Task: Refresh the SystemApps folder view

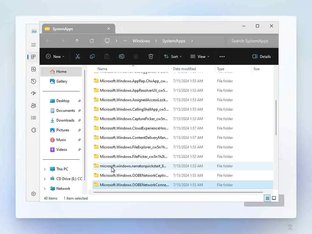Action: [x=92, y=41]
